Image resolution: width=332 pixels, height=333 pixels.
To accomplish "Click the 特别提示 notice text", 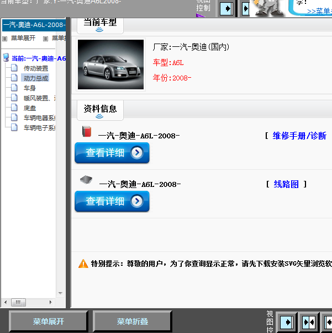I will [212, 264].
